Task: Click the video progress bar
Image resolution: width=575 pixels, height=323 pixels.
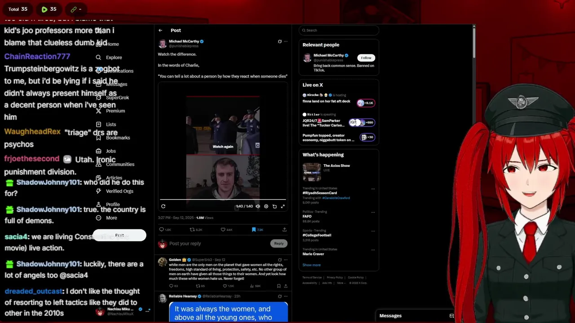Action: click(x=223, y=199)
